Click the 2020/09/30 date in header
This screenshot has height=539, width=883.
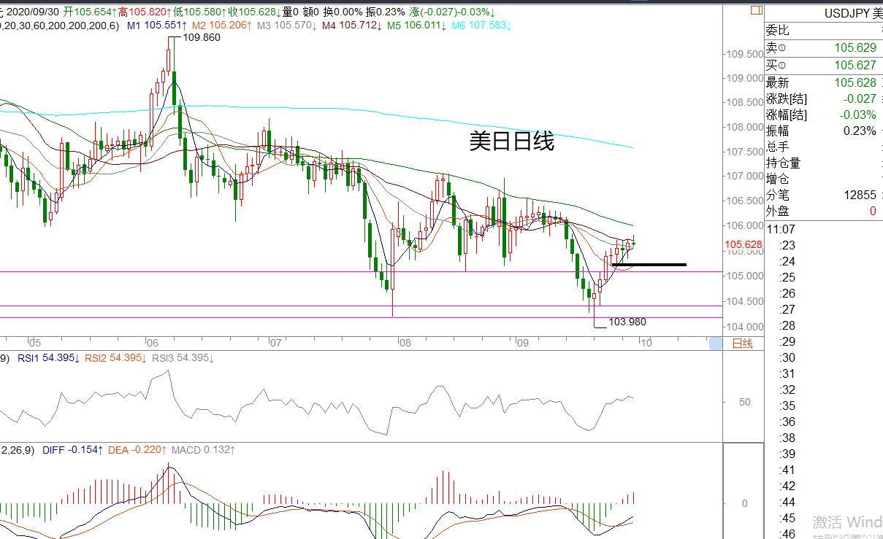point(31,12)
